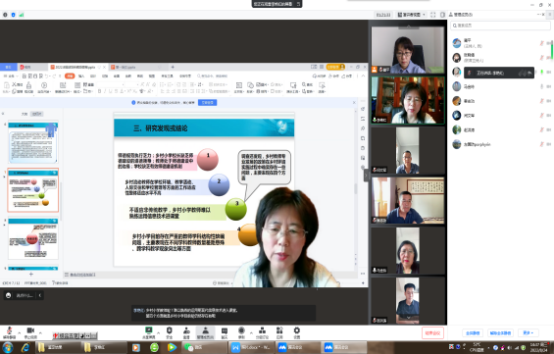Click the stop video camera icon
Image resolution: width=554 pixels, height=354 pixels.
click(x=30, y=330)
